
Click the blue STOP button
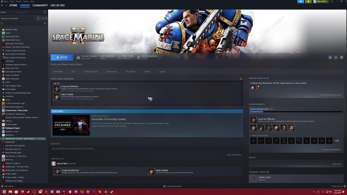(62, 57)
